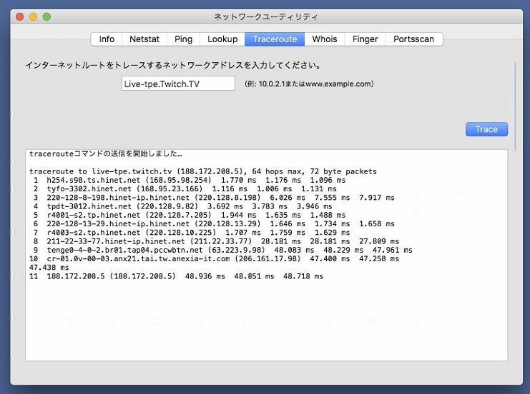Maximize the window with the green button
The image size is (530, 394).
pyautogui.click(x=47, y=16)
